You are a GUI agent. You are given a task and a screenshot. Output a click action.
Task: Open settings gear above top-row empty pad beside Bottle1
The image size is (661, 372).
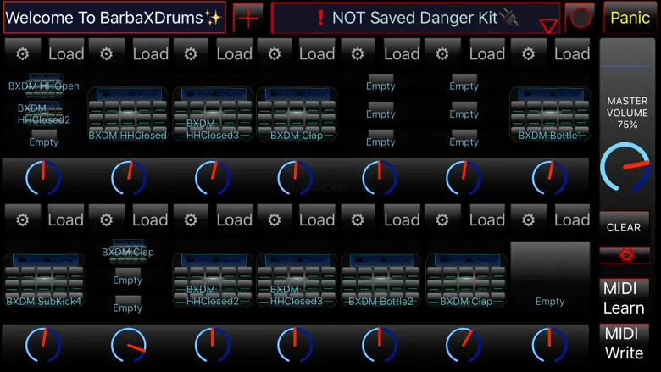point(442,54)
